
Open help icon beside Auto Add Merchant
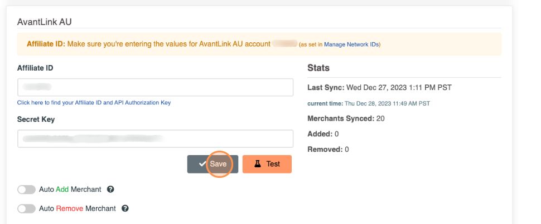coord(110,190)
